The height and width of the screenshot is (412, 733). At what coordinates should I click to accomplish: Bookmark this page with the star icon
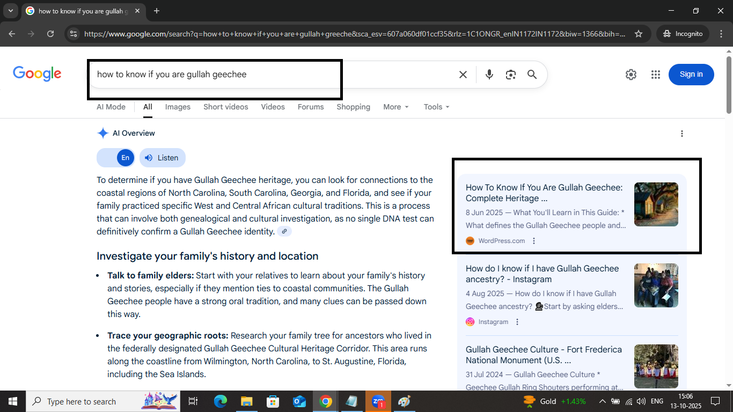pyautogui.click(x=639, y=33)
